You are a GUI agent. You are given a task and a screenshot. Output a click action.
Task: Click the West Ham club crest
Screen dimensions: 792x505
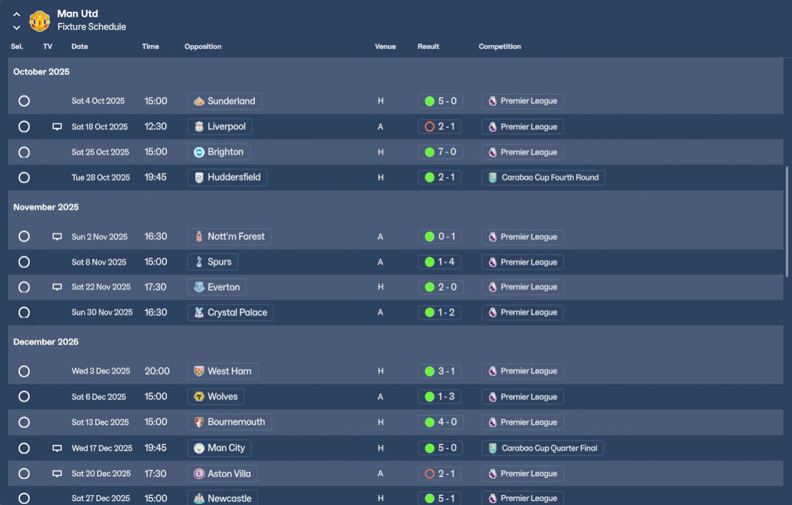[x=199, y=371]
